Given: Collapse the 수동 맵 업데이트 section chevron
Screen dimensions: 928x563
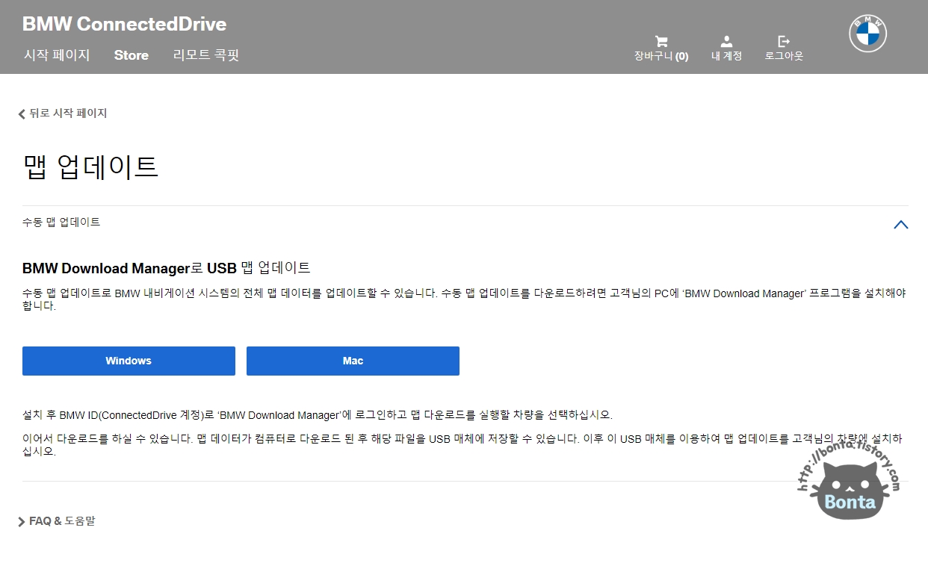Looking at the screenshot, I should [x=901, y=224].
